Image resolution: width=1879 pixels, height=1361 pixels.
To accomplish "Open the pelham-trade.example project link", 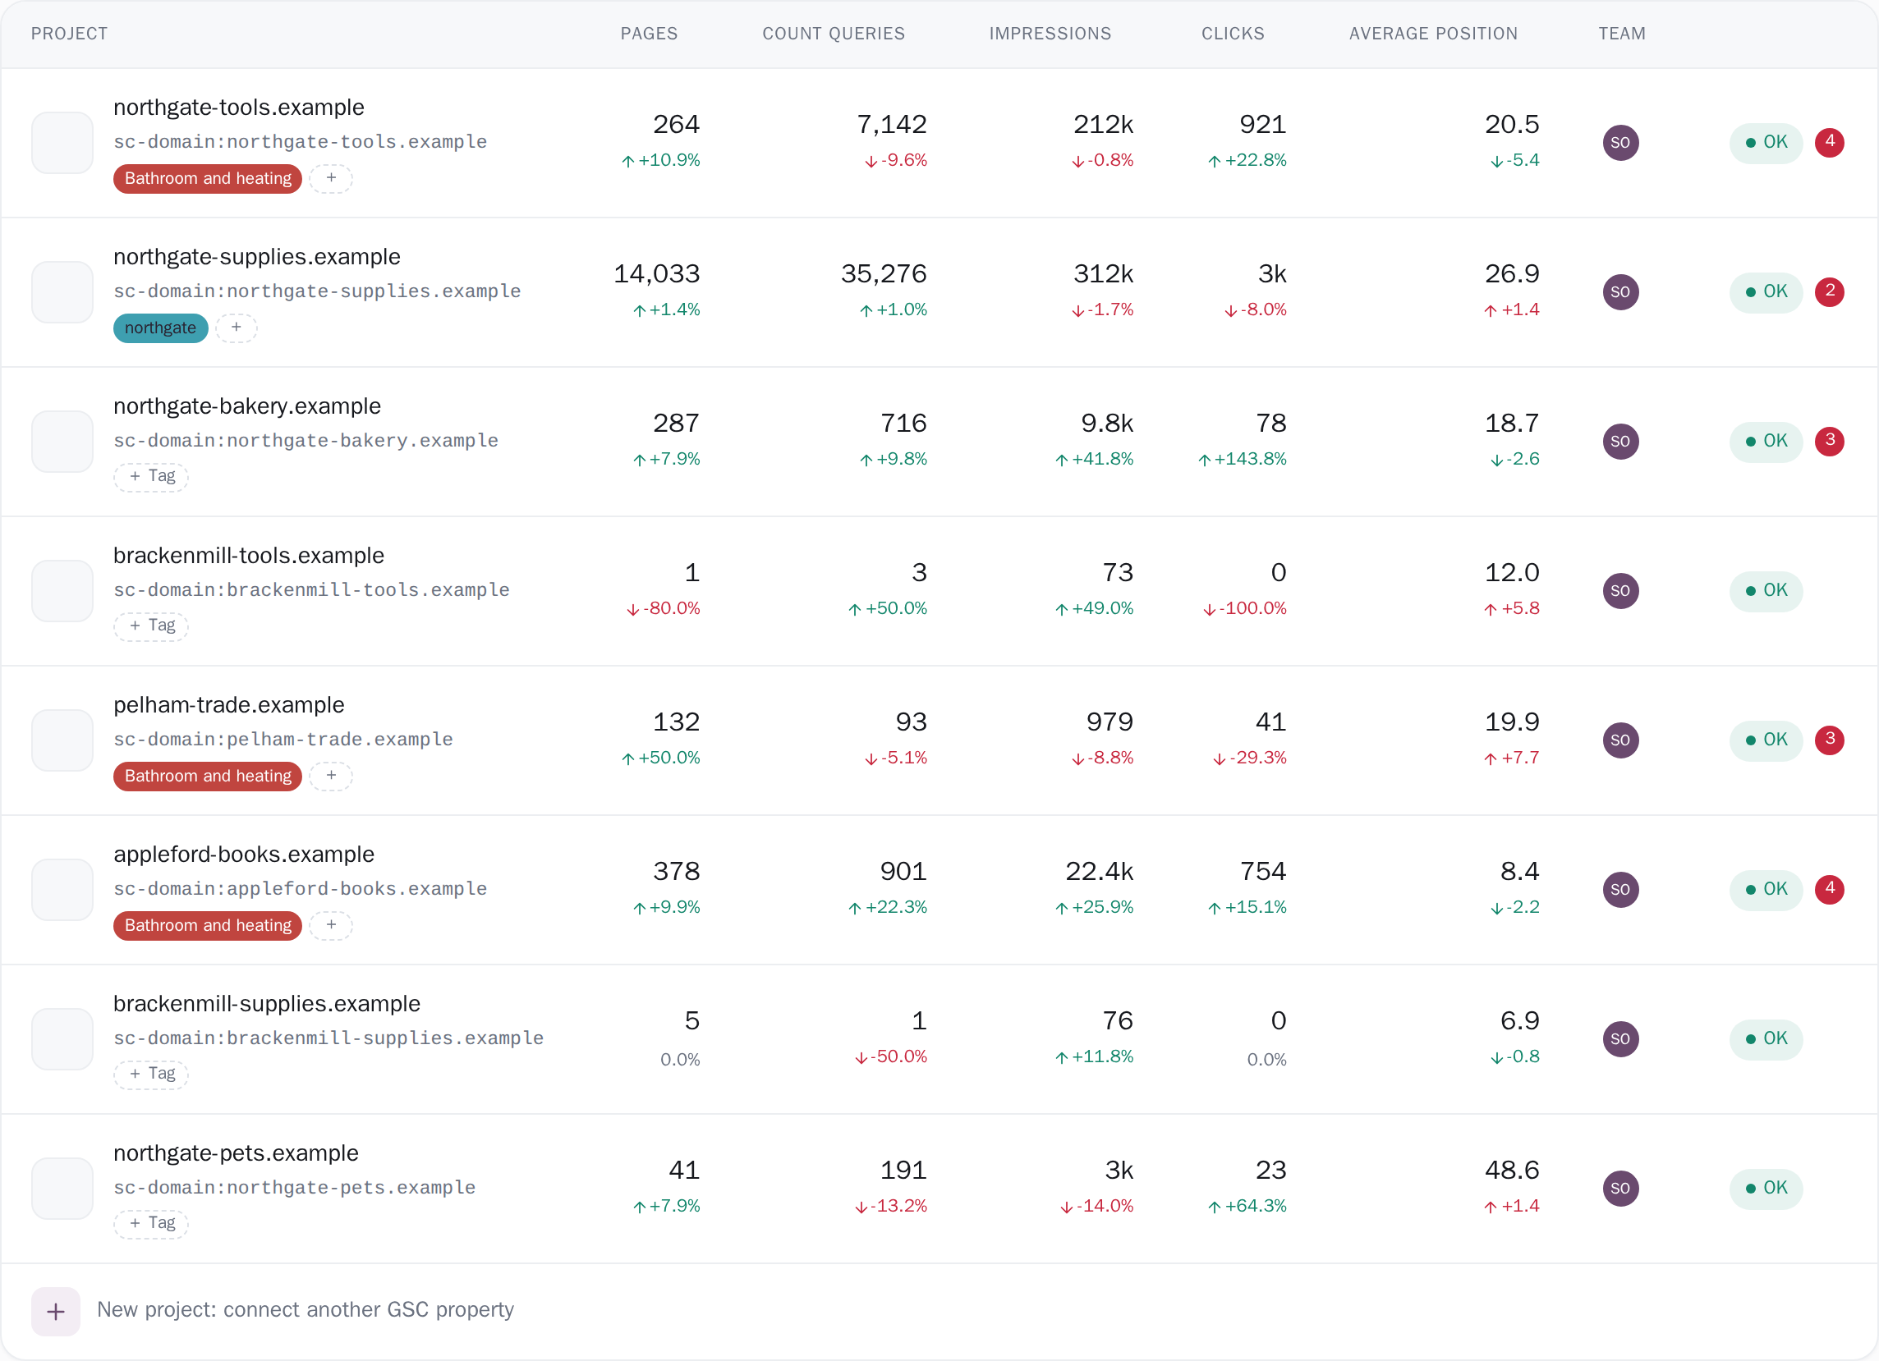I will (x=228, y=705).
